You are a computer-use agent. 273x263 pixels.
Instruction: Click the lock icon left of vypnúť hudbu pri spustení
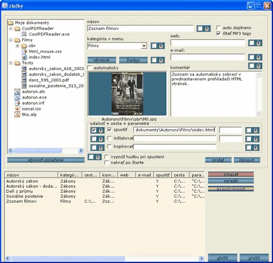(x=98, y=157)
